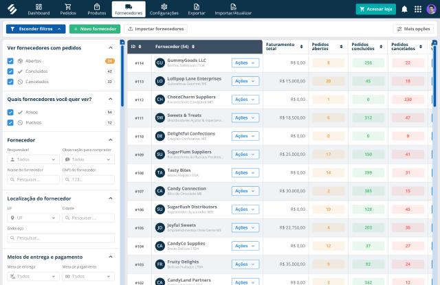This screenshot has width=440, height=285.
Task: Click the Endereço search field
Action: tap(60, 238)
